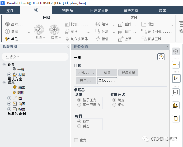The width and height of the screenshot is (183, 147).
Task: Select Transient (瞬态) time option
Action: click(x=79, y=126)
